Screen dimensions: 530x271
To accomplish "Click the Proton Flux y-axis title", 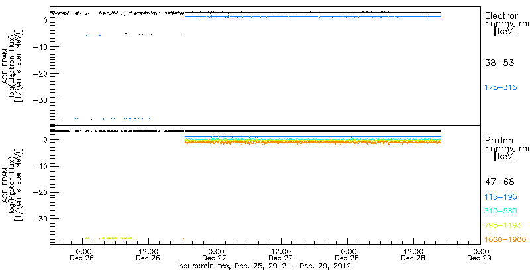I will click(12, 184).
